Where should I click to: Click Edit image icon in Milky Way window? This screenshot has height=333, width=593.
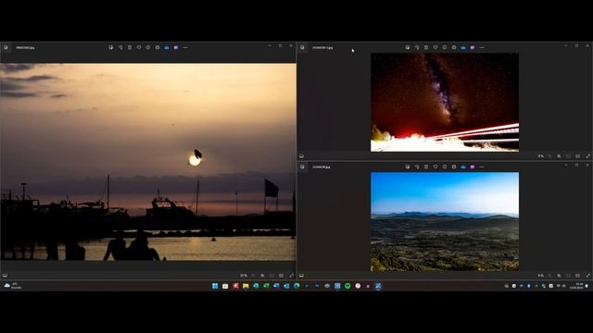coord(408,47)
